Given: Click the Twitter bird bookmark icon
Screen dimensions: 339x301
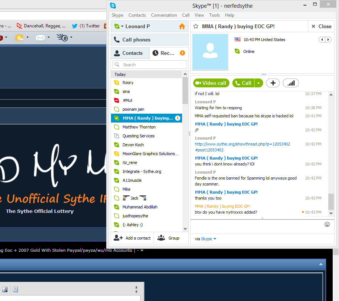Looking at the screenshot, I should (x=75, y=26).
